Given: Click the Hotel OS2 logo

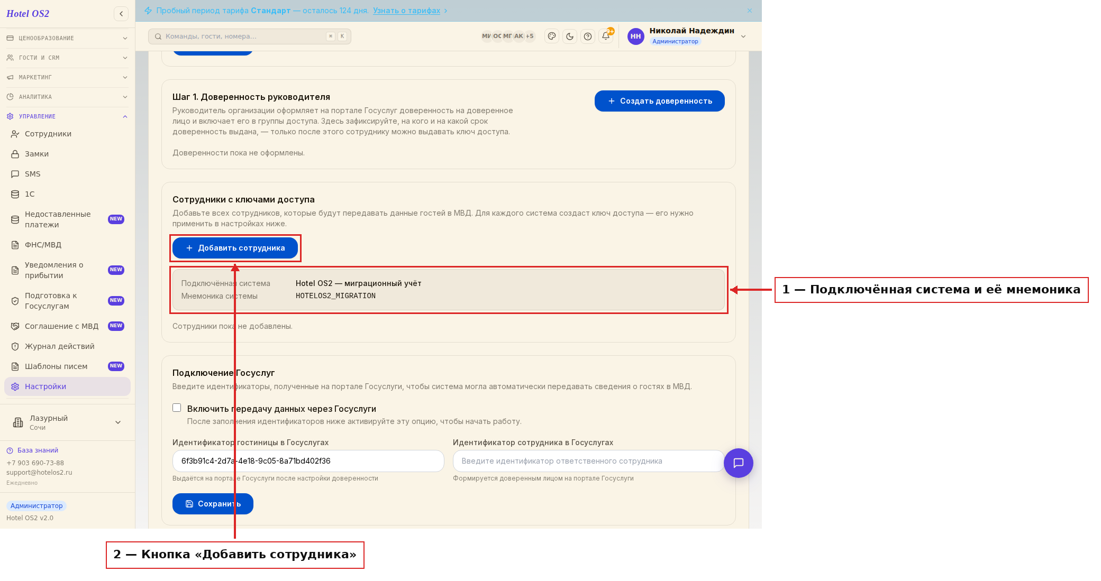Looking at the screenshot, I should [28, 14].
